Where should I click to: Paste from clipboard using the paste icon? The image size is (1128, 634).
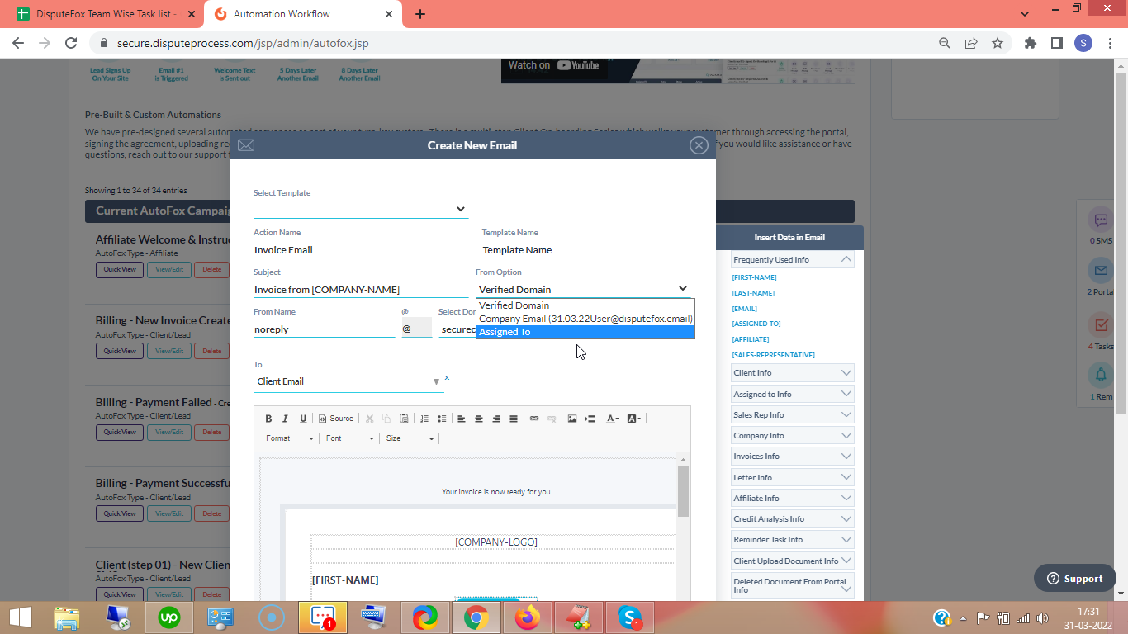(405, 418)
